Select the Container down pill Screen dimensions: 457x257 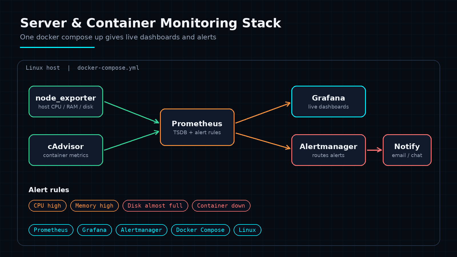(221, 206)
